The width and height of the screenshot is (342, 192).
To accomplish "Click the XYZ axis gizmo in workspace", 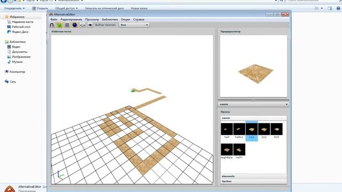I will [x=60, y=175].
